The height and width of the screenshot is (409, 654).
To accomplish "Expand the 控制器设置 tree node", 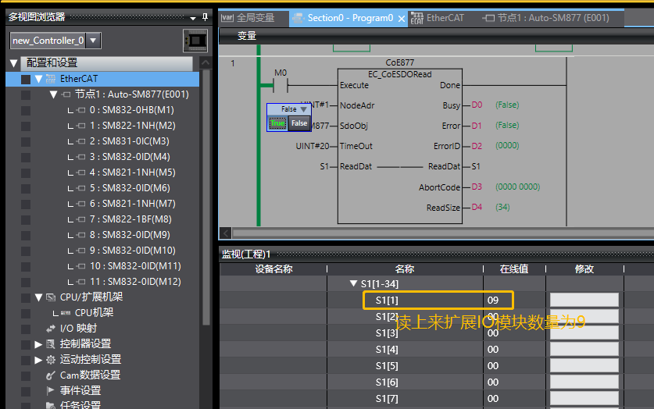I will [38, 344].
